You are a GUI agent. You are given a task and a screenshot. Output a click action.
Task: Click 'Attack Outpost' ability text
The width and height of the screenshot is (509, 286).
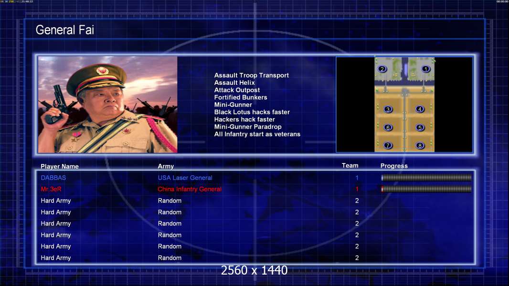[237, 90]
